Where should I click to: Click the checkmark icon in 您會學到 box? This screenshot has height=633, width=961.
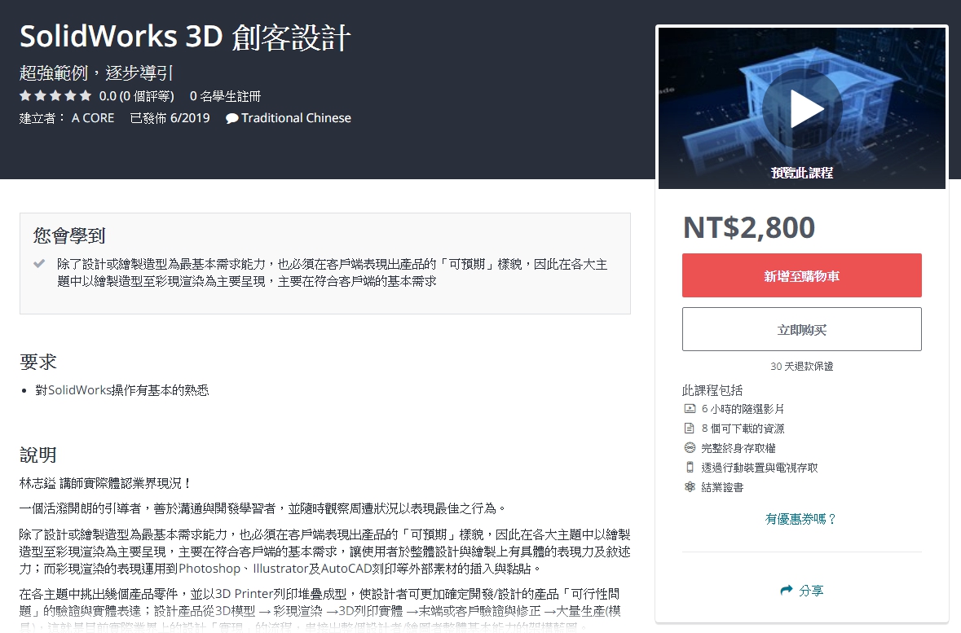(39, 263)
